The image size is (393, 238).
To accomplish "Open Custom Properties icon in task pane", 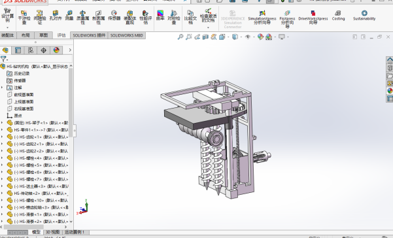I will [390, 99].
